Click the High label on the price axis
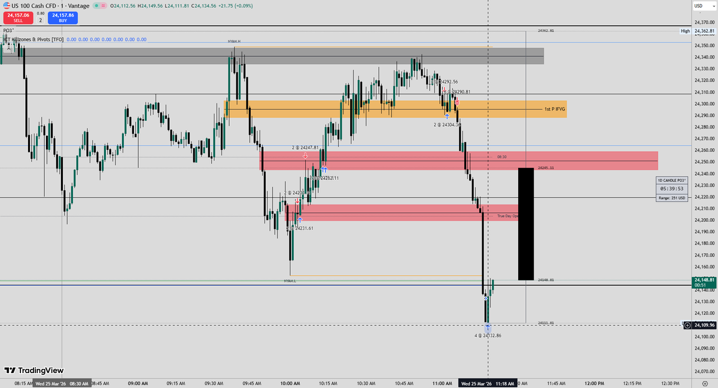This screenshot has width=718, height=388. point(685,31)
